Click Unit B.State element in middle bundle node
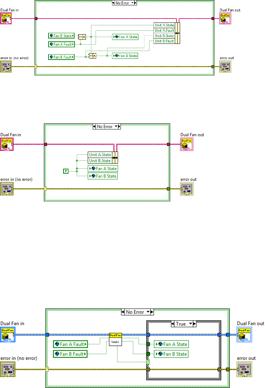The image size is (265, 388). pyautogui.click(x=100, y=160)
